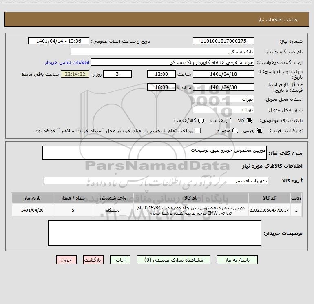Image resolution: width=314 pixels, height=304 pixels.
Task: Click the BMW camera product name cell
Action: click(x=191, y=210)
